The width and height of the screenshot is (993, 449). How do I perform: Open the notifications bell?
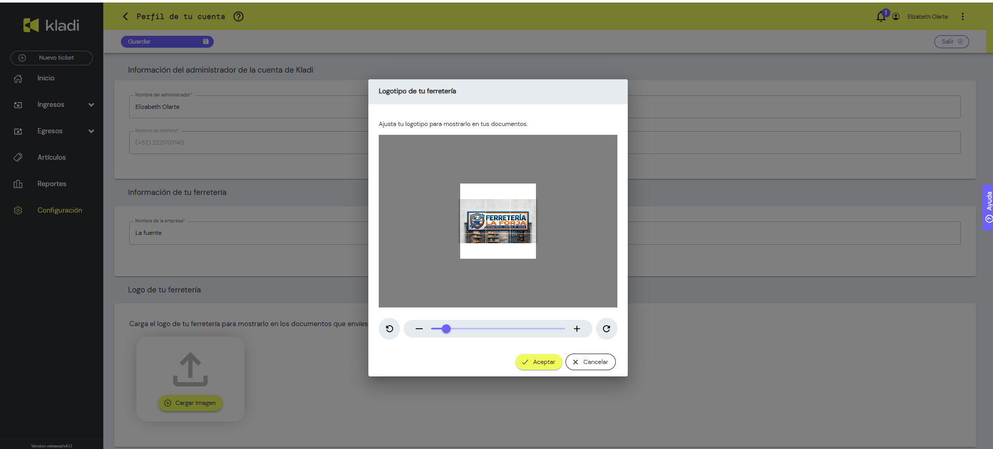pyautogui.click(x=881, y=17)
